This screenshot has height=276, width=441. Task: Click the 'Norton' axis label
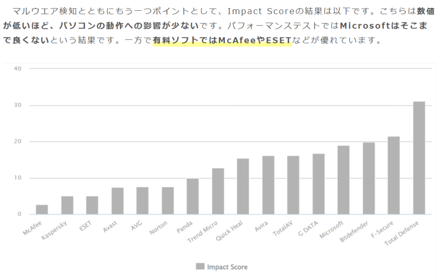click(x=158, y=227)
